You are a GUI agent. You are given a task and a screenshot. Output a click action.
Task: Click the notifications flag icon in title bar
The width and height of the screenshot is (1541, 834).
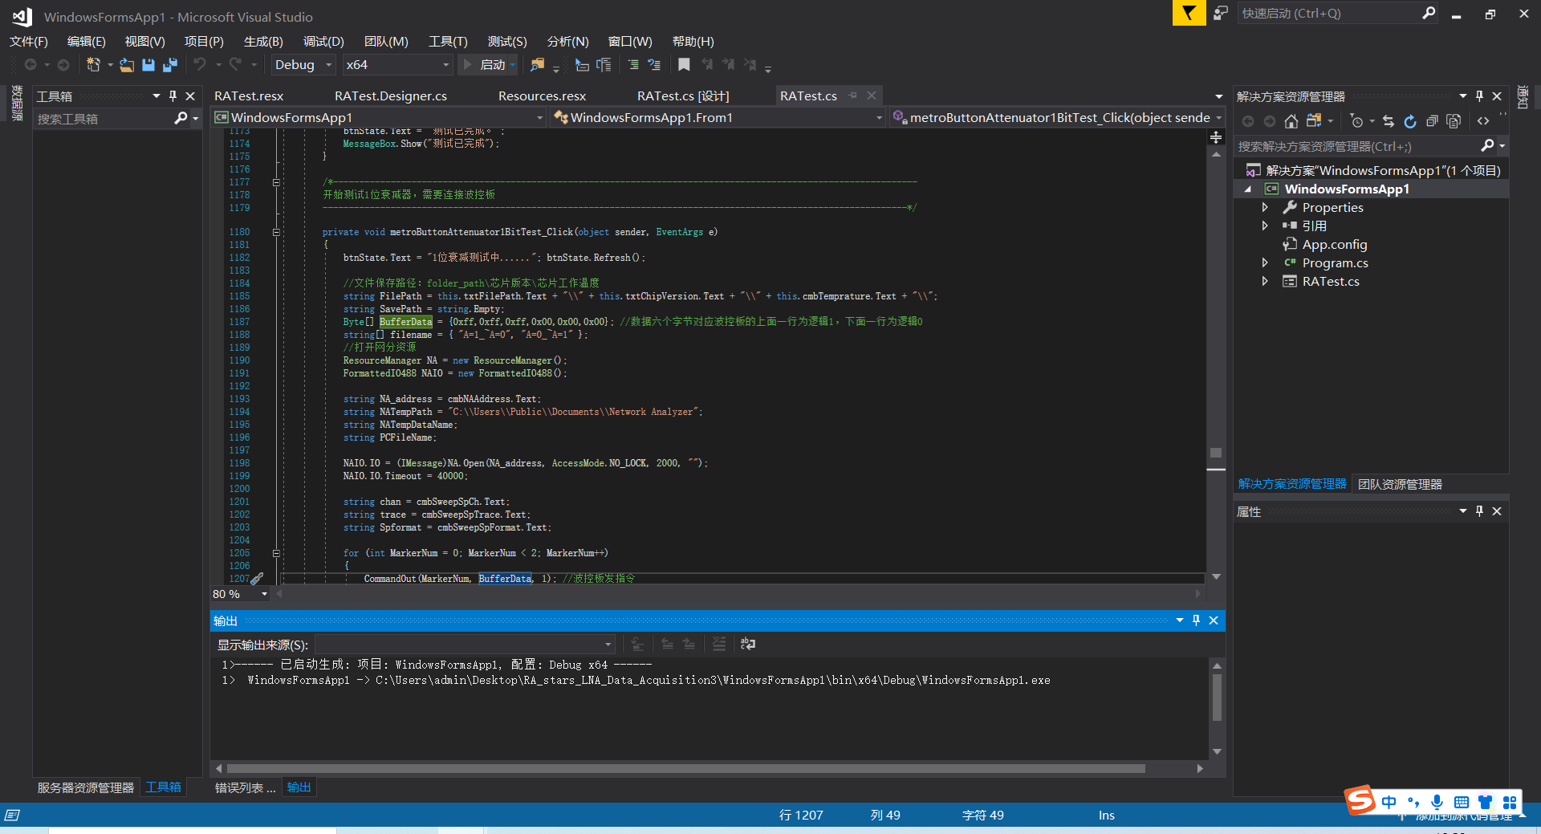tap(1189, 13)
